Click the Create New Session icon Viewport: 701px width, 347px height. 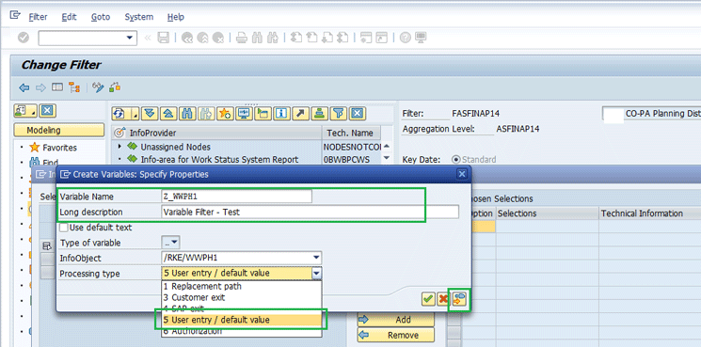[x=366, y=38]
